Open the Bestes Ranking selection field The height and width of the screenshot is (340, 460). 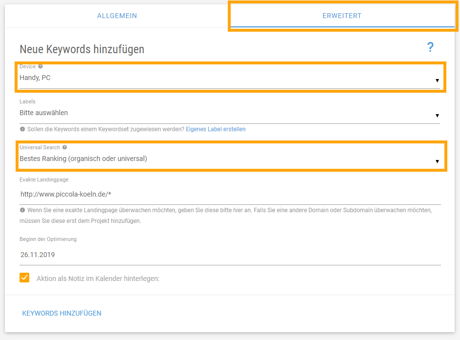230,159
